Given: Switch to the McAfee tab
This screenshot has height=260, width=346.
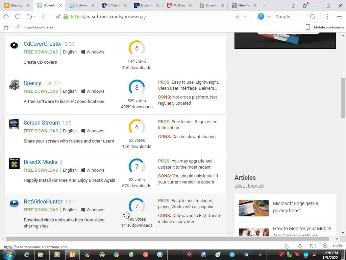Looking at the screenshot, I should click(x=179, y=5).
